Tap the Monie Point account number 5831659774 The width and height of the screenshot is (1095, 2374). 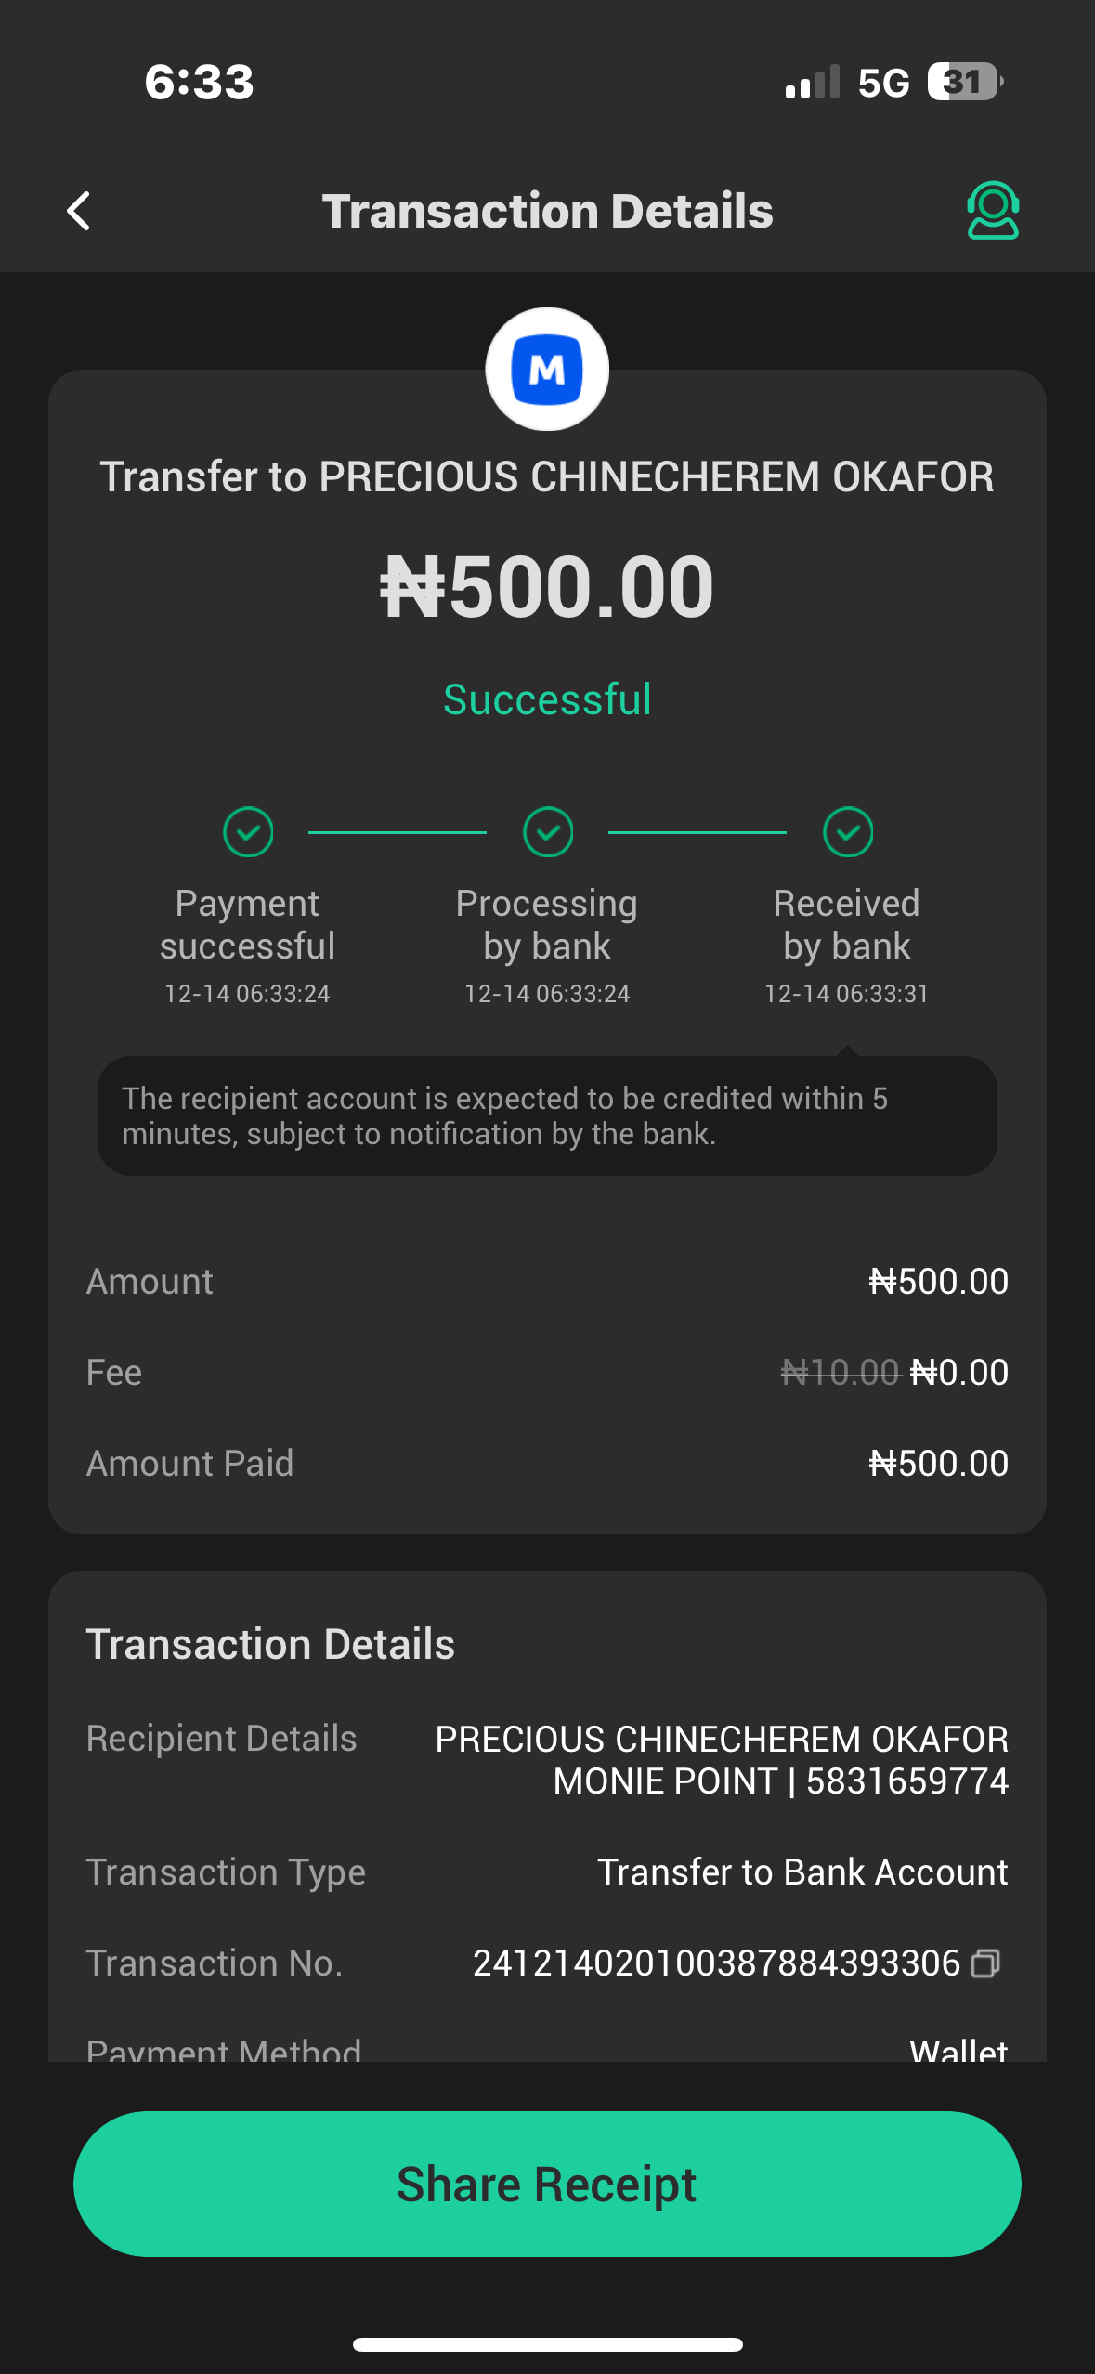pos(906,1781)
